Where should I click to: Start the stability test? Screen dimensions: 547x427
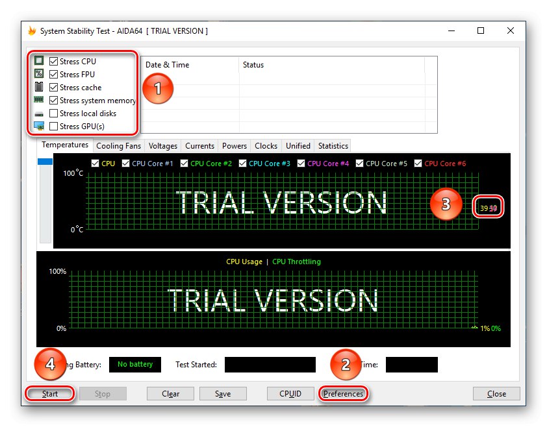(x=50, y=394)
